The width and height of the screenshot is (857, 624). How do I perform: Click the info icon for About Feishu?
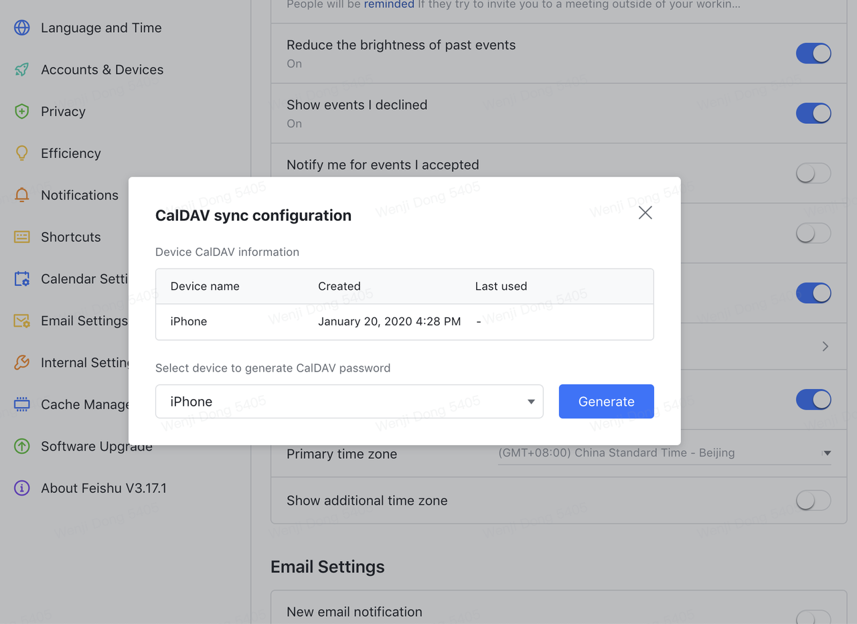(22, 488)
